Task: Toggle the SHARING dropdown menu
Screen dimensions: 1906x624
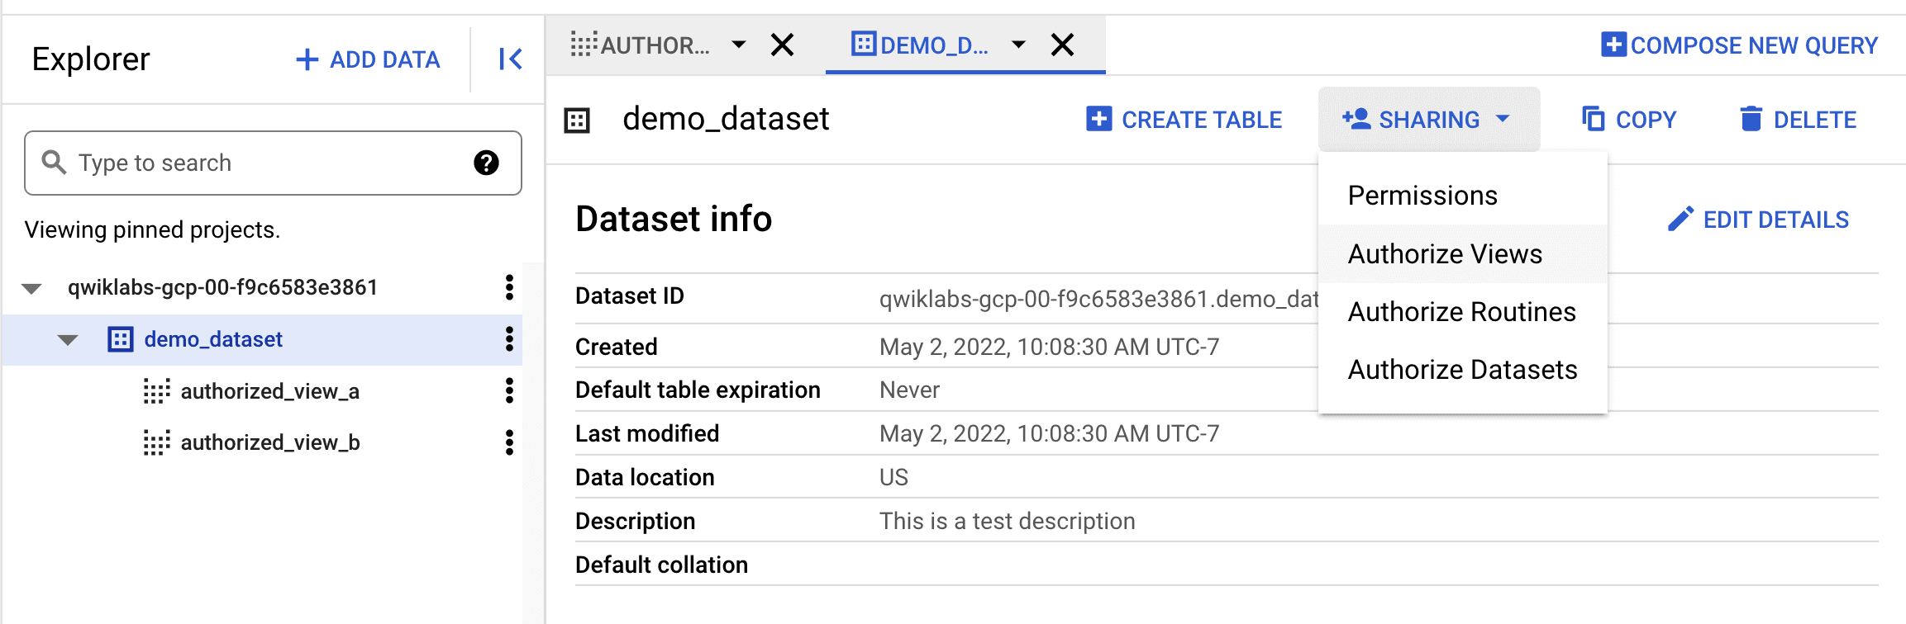Action: [1428, 120]
